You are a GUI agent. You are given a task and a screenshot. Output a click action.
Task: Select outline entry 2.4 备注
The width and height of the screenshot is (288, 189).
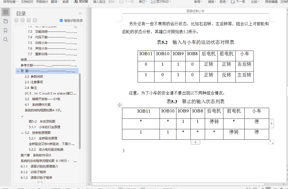click(31, 88)
